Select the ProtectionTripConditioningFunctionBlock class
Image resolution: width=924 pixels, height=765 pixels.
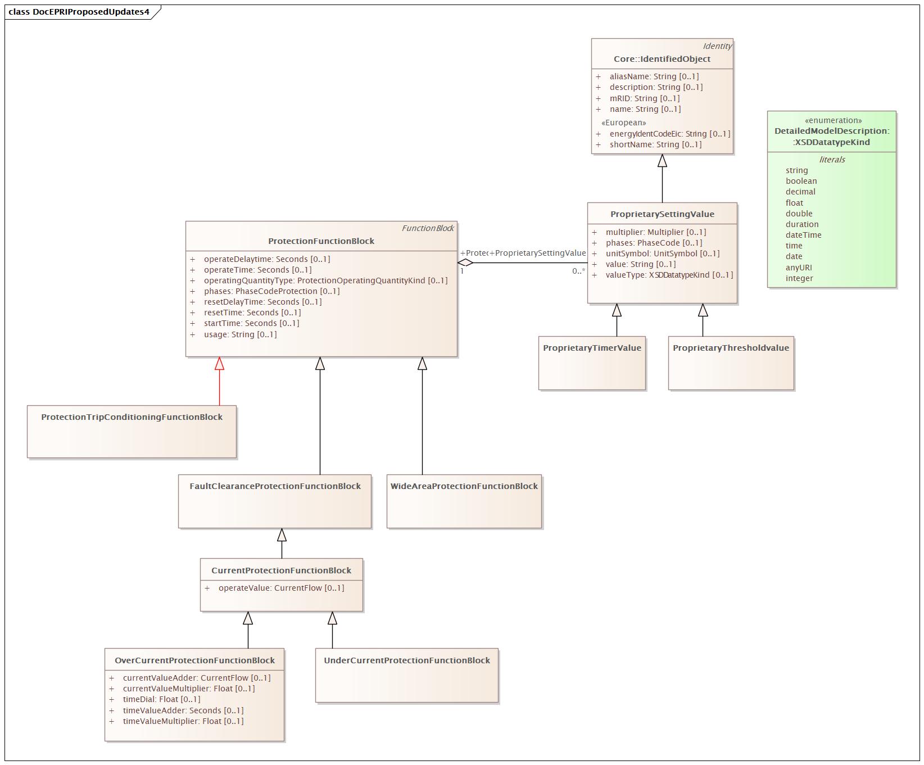pos(132,418)
